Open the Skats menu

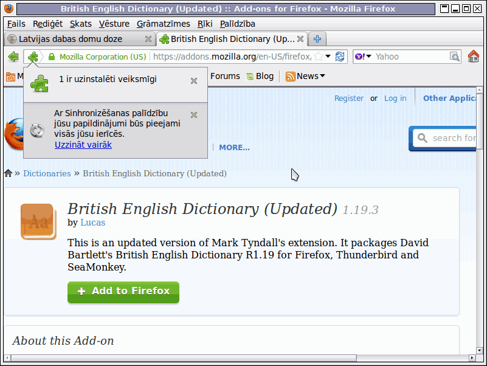(x=80, y=24)
